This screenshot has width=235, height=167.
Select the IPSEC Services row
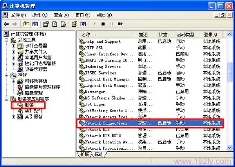[x=150, y=73]
